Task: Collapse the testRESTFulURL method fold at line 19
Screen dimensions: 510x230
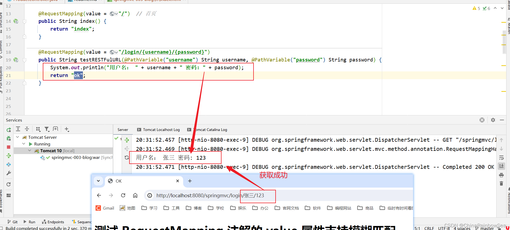Action: click(24, 60)
